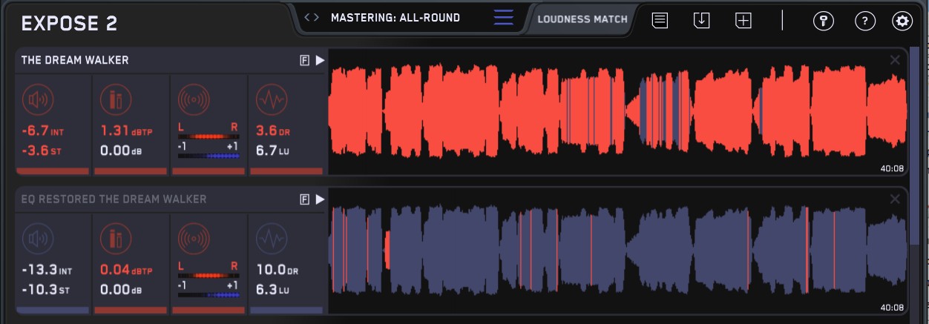
Task: Open the preset list hamburger menu
Action: coord(503,18)
